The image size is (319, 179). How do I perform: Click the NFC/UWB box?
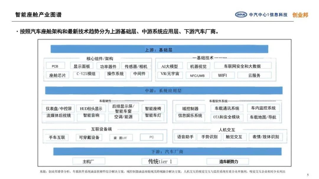coord(198,75)
